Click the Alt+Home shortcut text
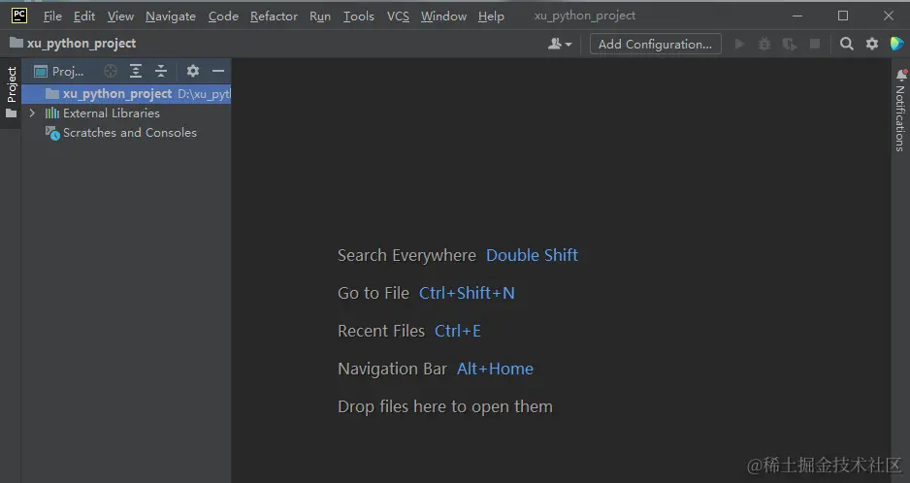910x483 pixels. point(495,369)
